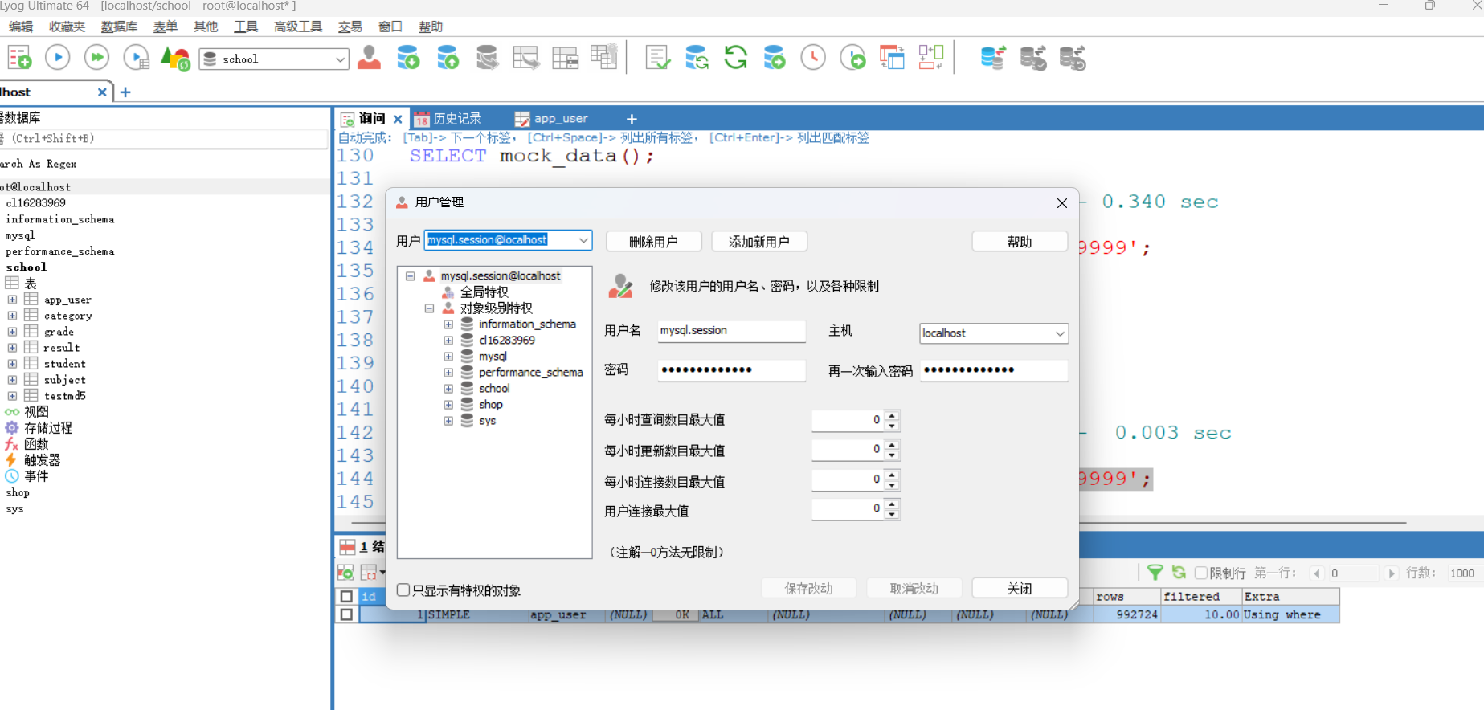Image resolution: width=1484 pixels, height=710 pixels.
Task: Click next page arrow in result pager
Action: coord(1392,573)
